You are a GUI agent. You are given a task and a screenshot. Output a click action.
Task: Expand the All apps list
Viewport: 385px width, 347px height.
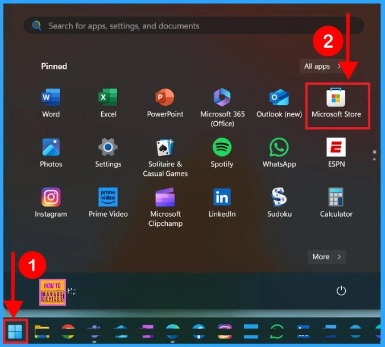coord(322,67)
